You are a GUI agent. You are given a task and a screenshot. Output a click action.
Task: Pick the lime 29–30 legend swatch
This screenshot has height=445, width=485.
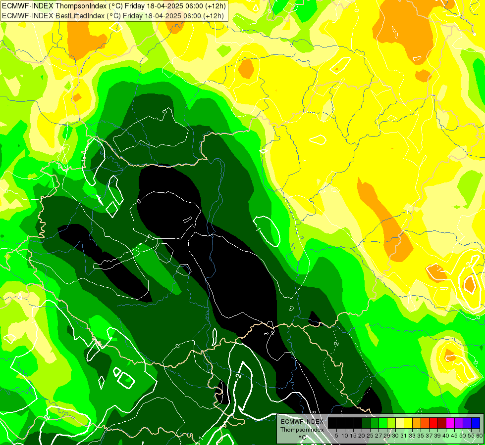[391, 423]
